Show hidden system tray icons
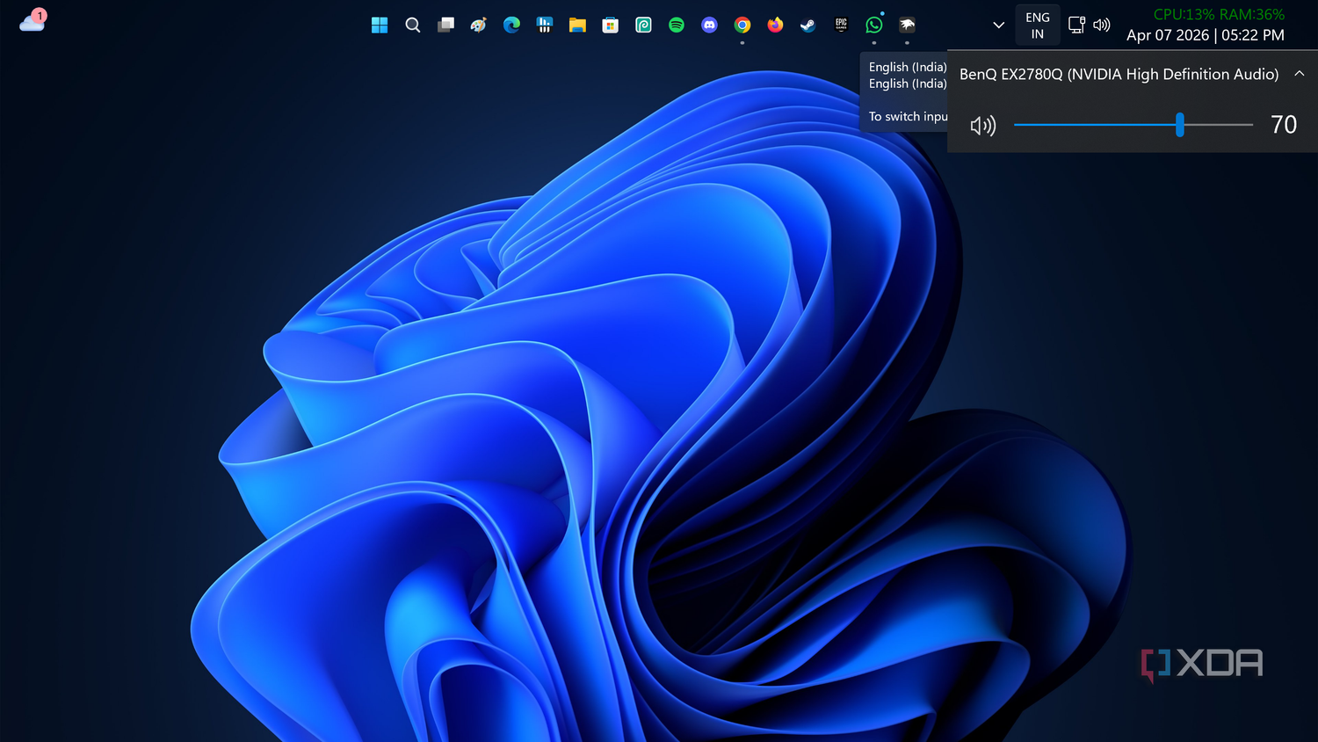 point(998,25)
